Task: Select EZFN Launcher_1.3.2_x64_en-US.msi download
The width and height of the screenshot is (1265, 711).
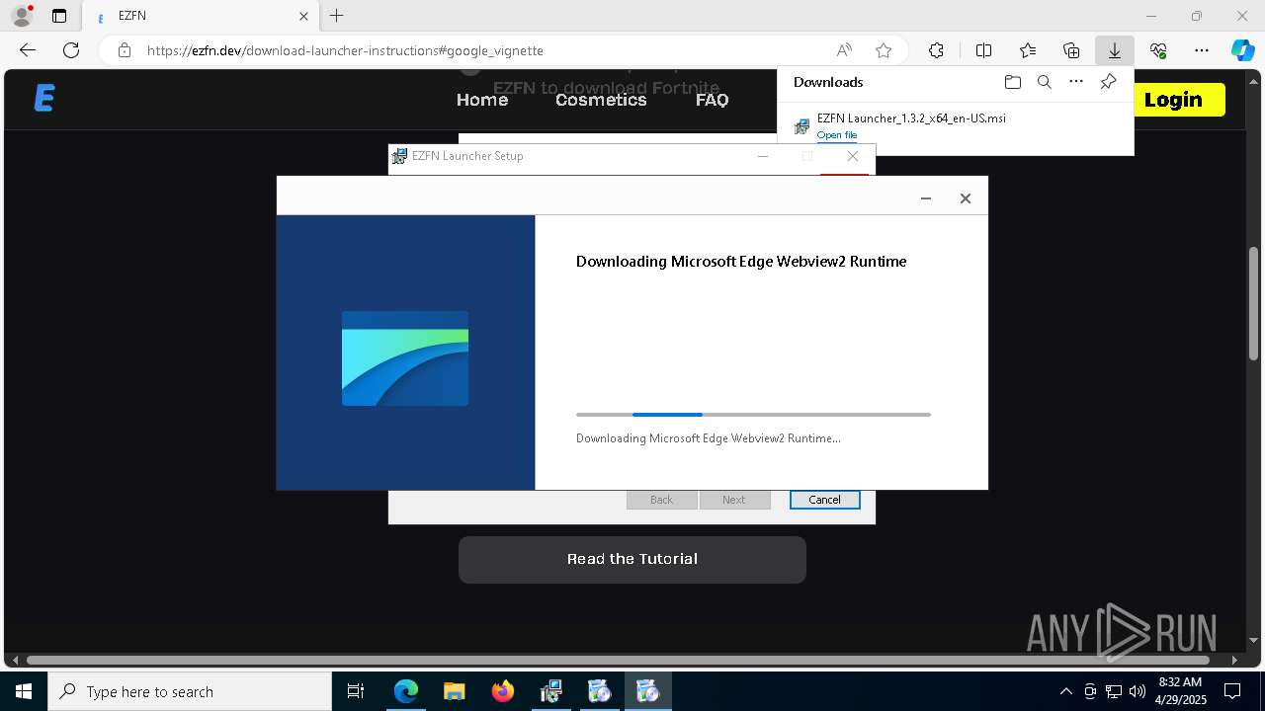Action: click(x=911, y=118)
